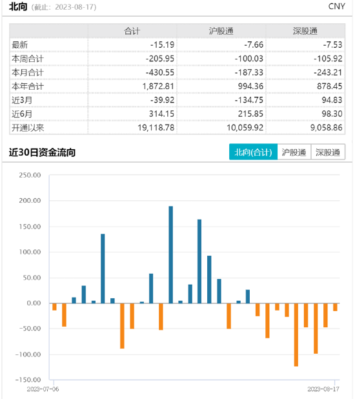
Task: Click the CNY currency label
Action: click(x=336, y=6)
